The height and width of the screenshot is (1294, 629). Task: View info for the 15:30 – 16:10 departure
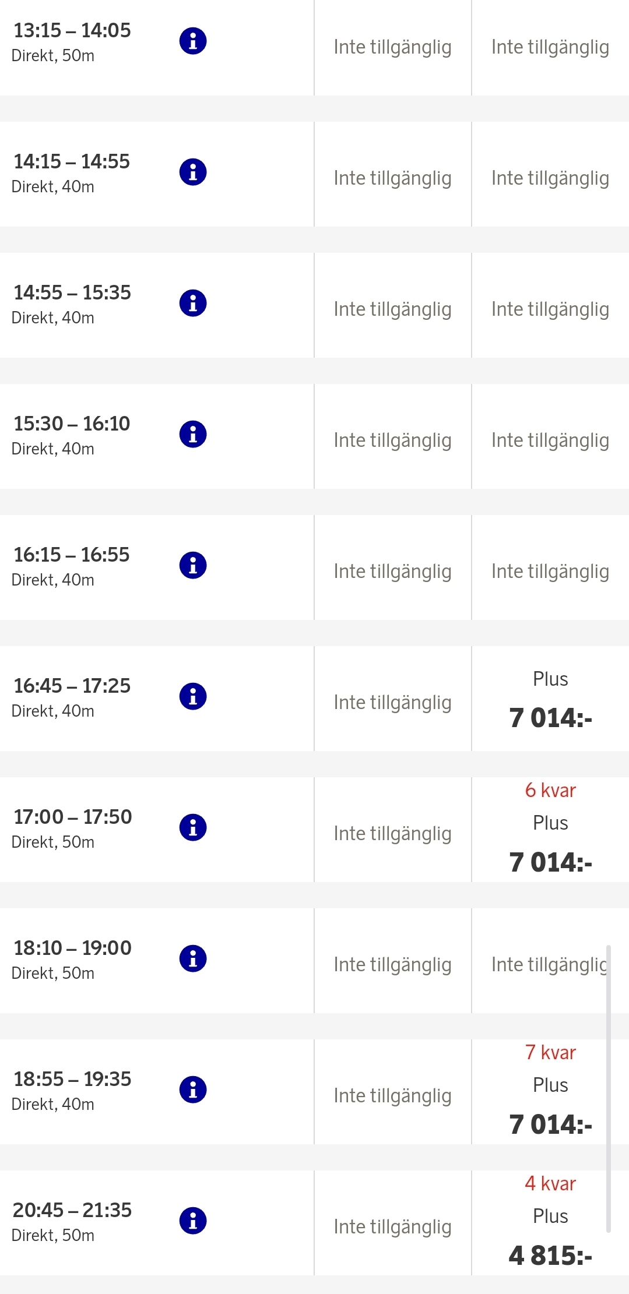coord(193,434)
